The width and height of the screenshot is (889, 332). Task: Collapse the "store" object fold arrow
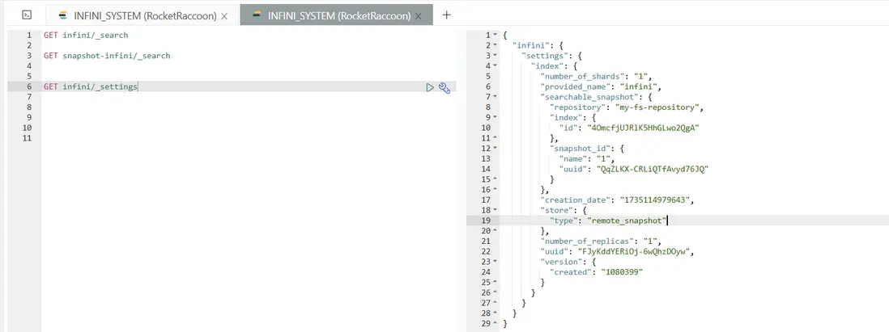(x=496, y=210)
